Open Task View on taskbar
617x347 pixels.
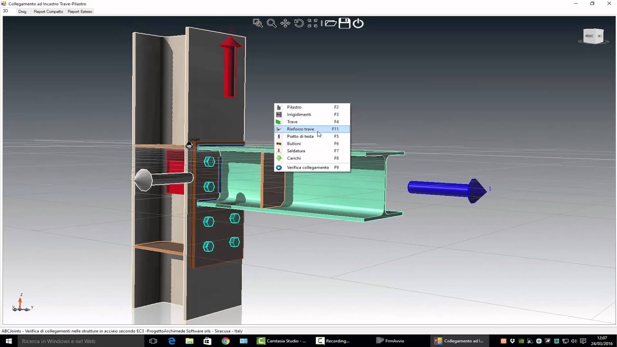[x=153, y=341]
